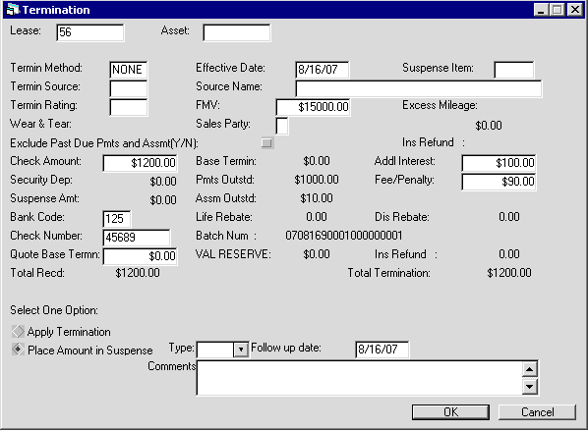Click the Check Amount field
Image resolution: width=588 pixels, height=432 pixels.
pos(140,163)
